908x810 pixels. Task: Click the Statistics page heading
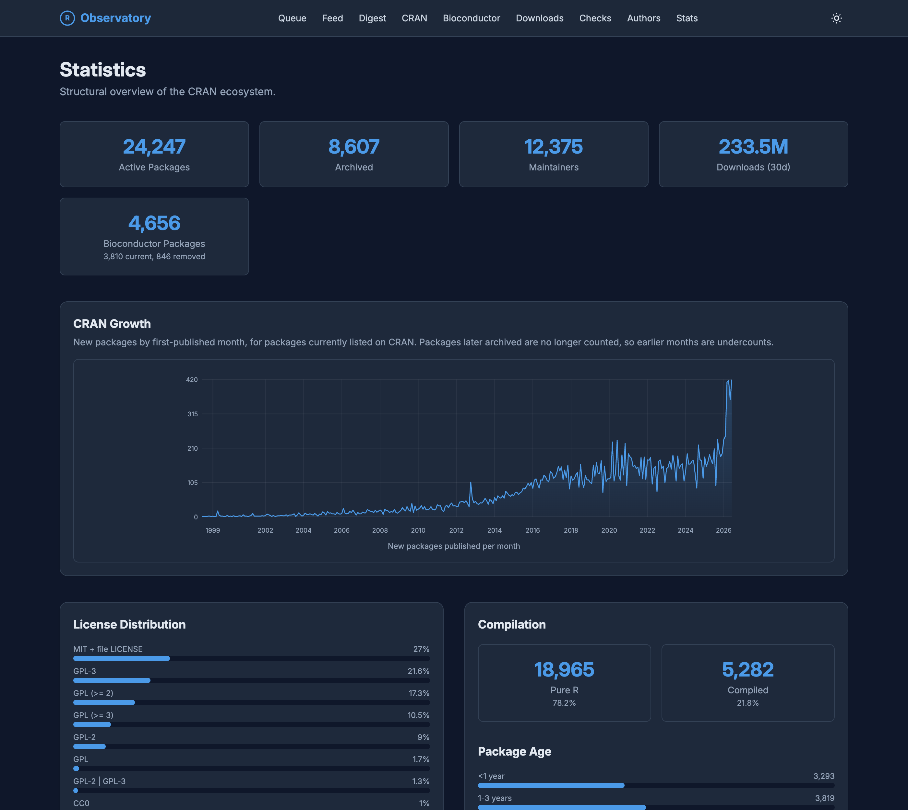coord(103,69)
